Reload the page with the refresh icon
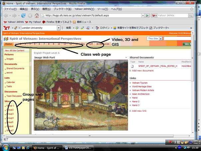 [x=23, y=16]
